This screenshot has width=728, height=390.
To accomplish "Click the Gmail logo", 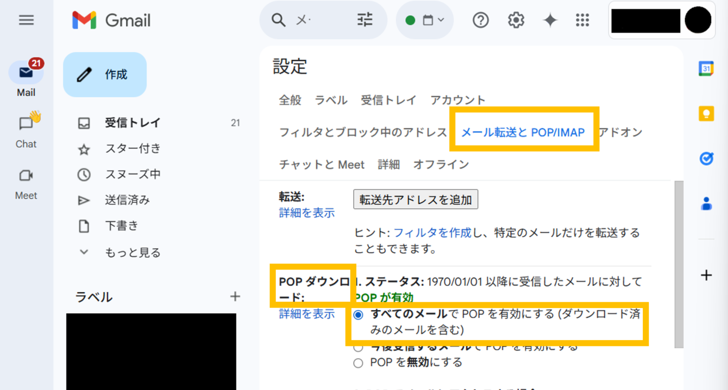I will pos(111,20).
